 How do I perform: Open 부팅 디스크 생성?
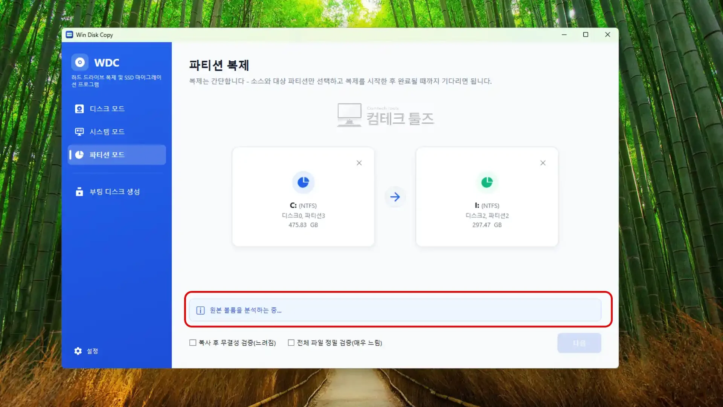[x=116, y=192]
